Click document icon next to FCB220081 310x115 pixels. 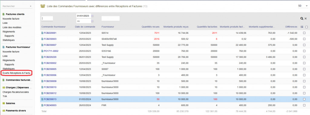tap(42, 33)
